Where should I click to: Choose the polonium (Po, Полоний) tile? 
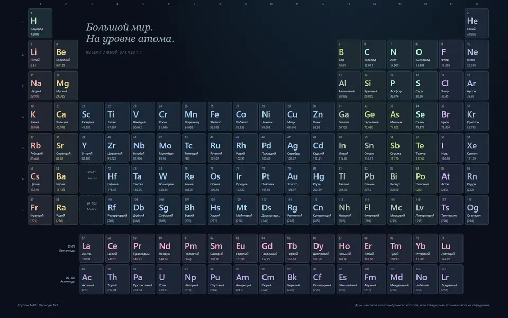425,179
